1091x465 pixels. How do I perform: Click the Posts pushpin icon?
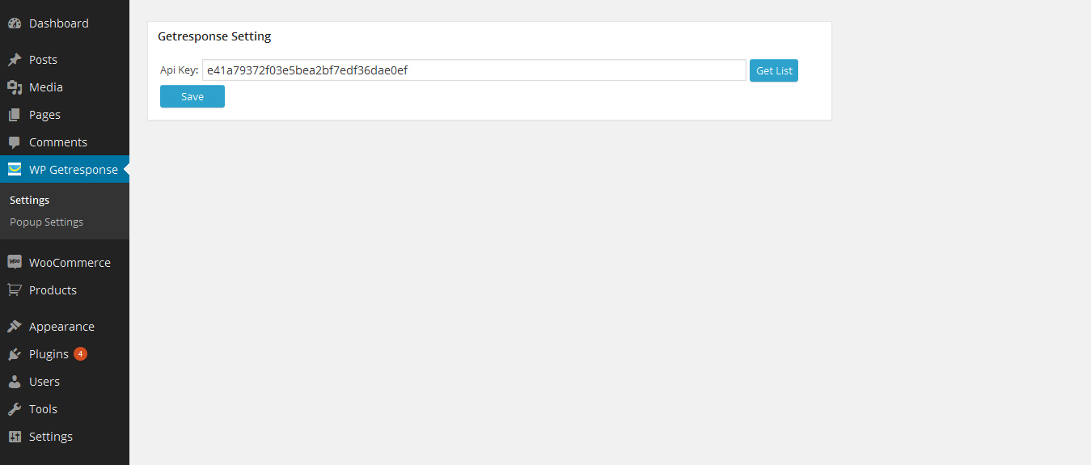click(x=15, y=60)
